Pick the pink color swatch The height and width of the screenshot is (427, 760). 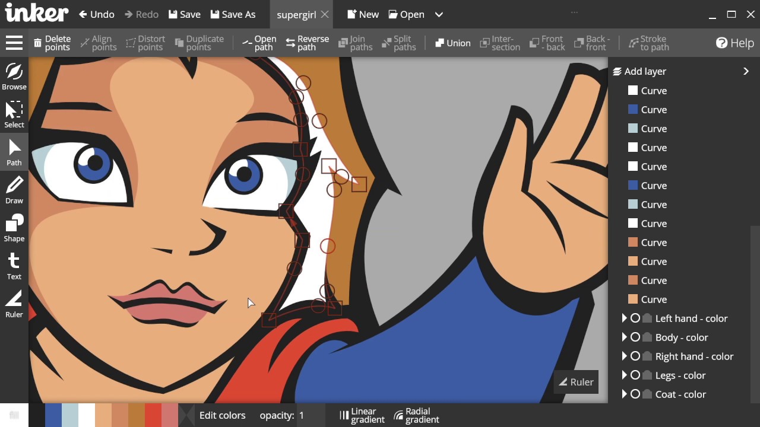(170, 415)
